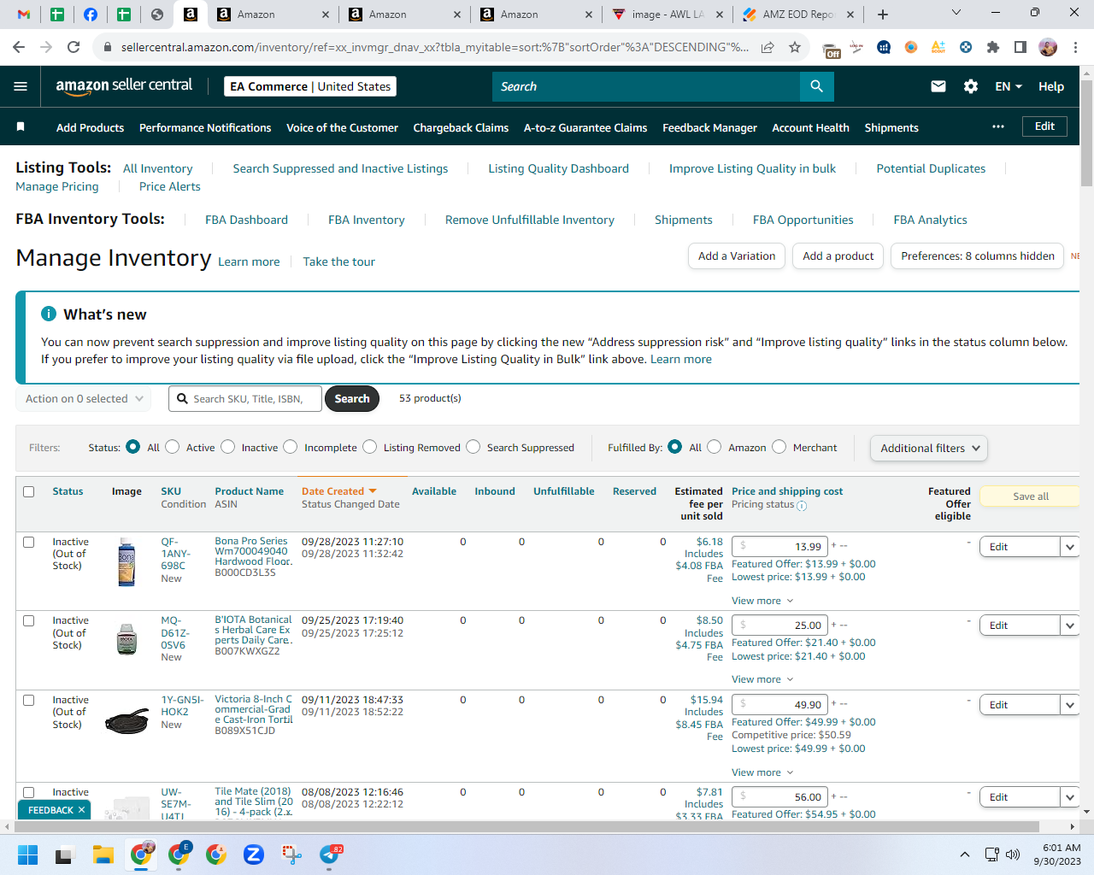Select the checkbox for SKU QF-1ANY-698C
The height and width of the screenshot is (875, 1094).
pyautogui.click(x=29, y=542)
